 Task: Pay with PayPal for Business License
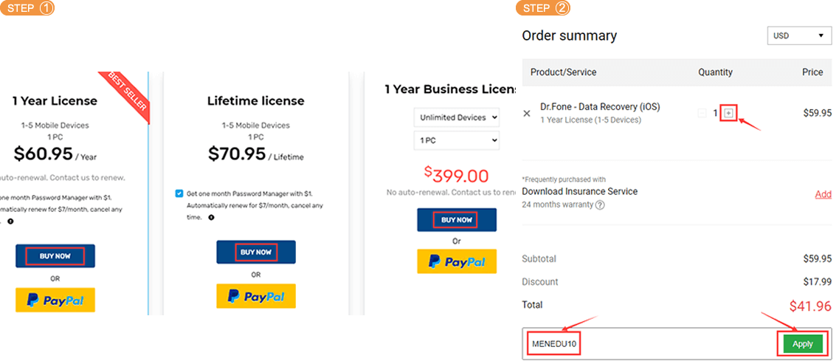point(456,261)
